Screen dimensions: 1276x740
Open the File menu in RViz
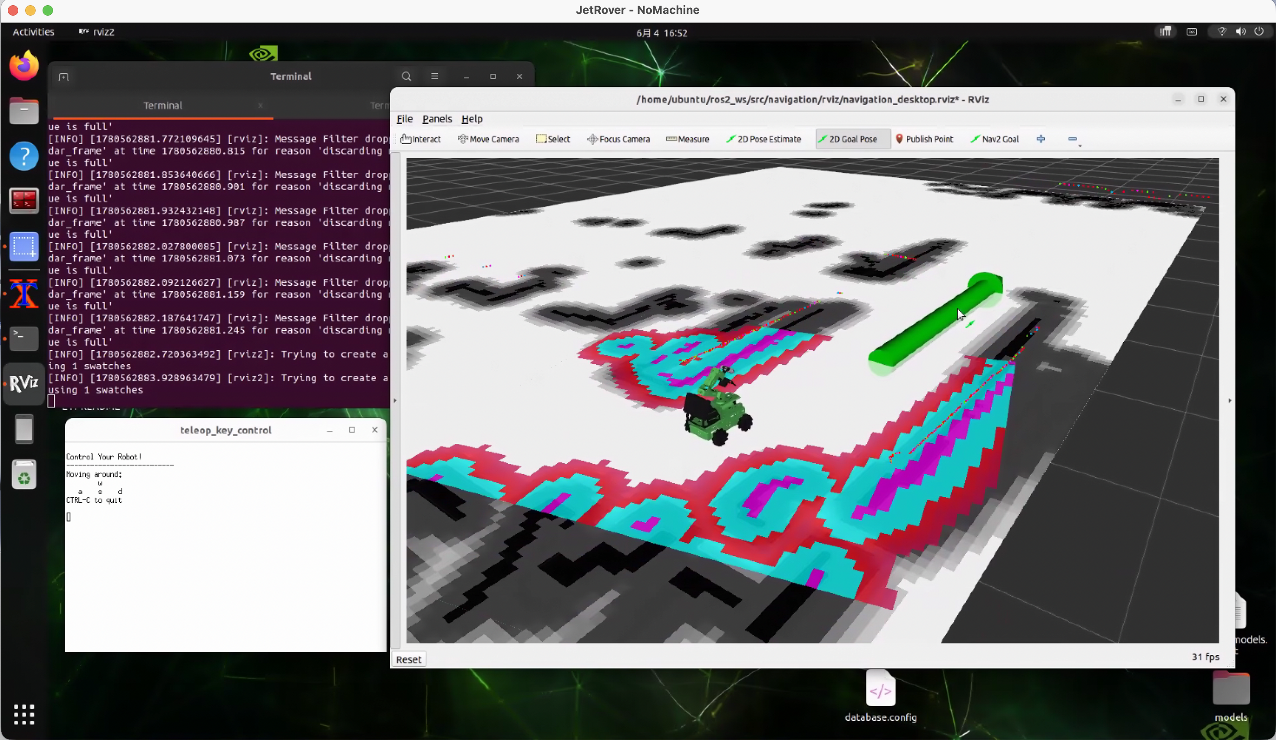click(x=404, y=119)
